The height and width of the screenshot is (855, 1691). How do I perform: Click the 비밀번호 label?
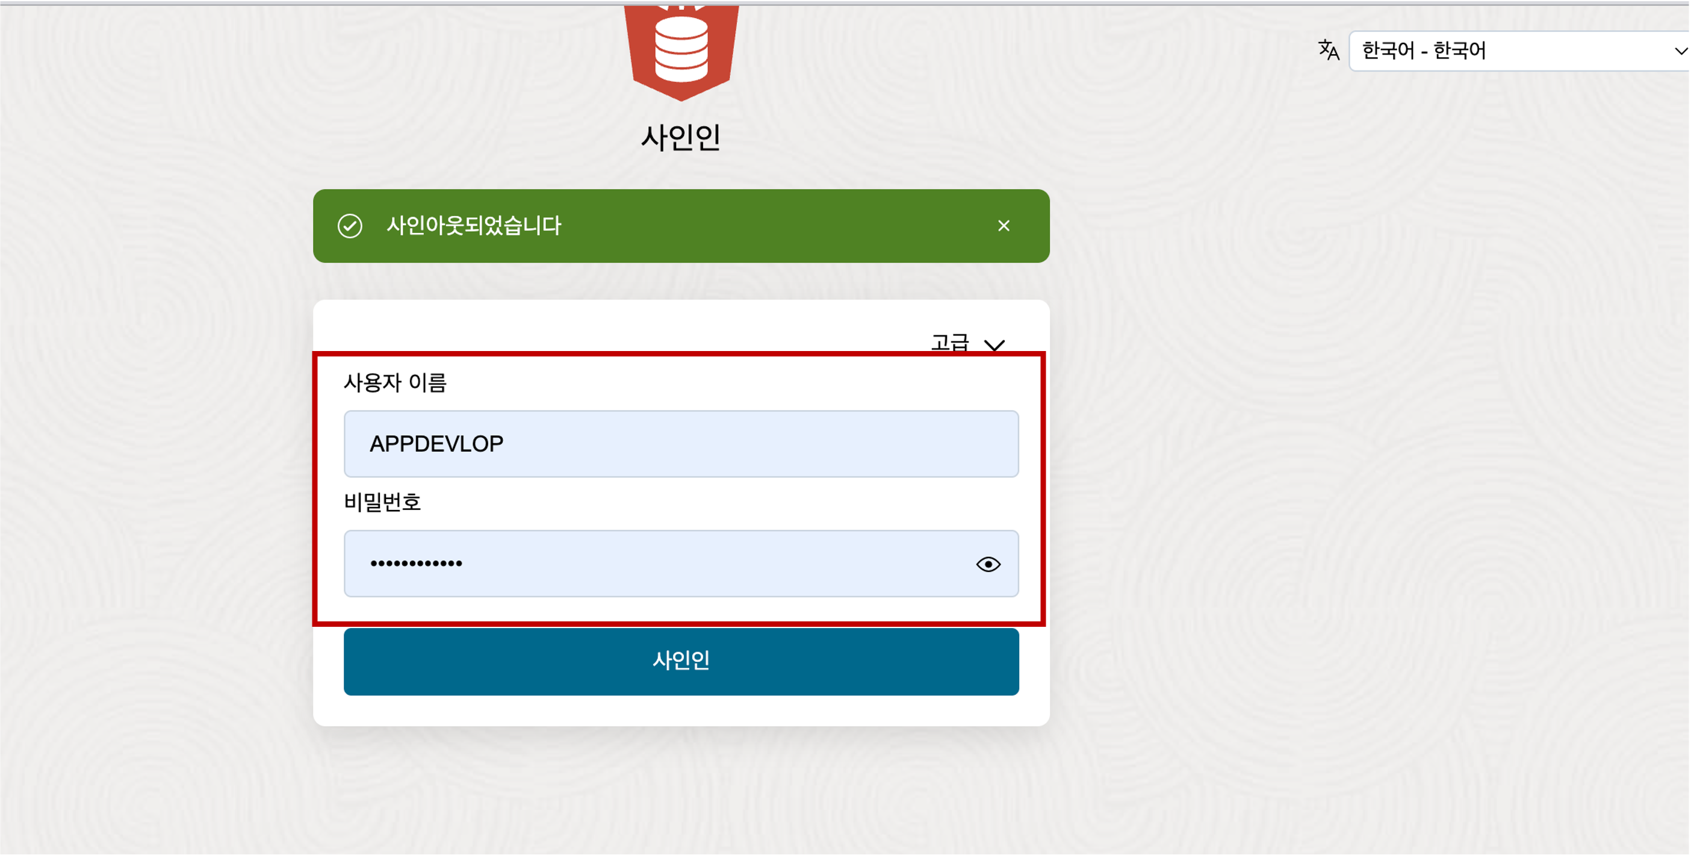[x=382, y=502]
